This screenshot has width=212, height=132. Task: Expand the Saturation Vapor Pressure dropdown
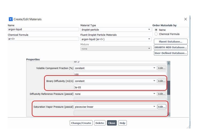115,107
